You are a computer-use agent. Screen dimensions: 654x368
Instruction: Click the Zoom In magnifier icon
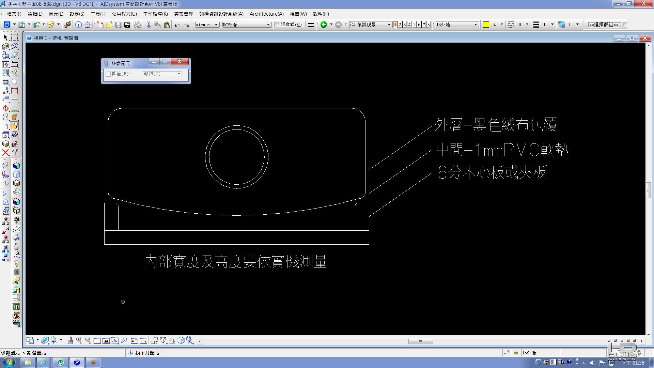click(x=79, y=340)
